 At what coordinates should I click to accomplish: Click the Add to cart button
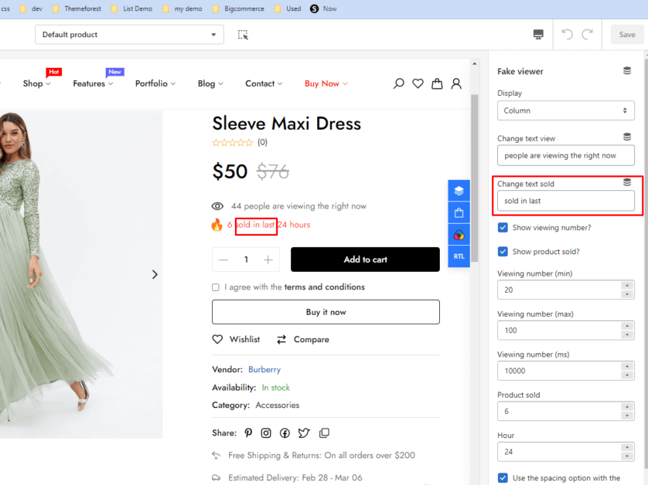365,259
